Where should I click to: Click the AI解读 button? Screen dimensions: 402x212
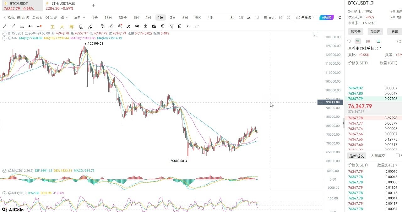click(327, 18)
